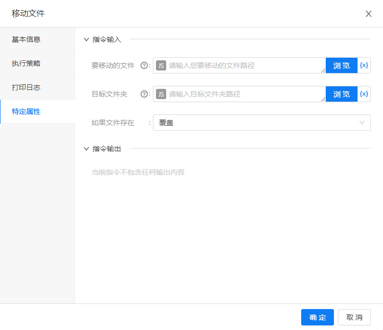This screenshot has height=330, width=383.
Task: Cancel the dialog with 取消
Action: pos(354,317)
